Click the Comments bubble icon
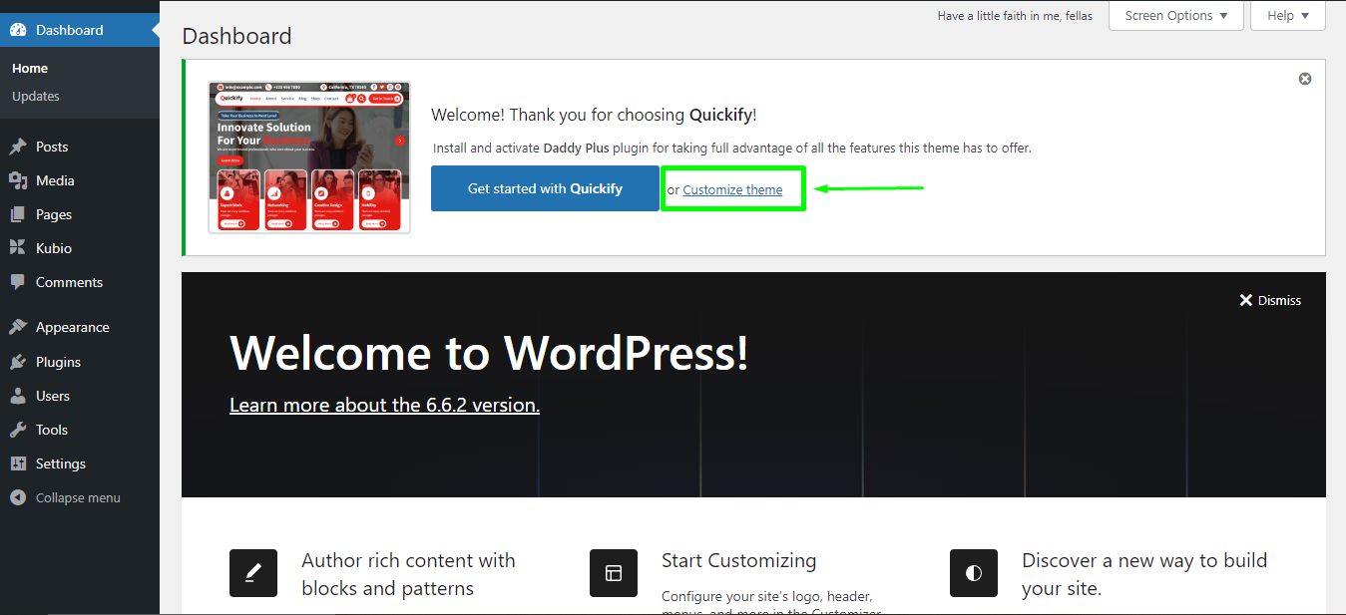The height and width of the screenshot is (615, 1346). [x=20, y=282]
